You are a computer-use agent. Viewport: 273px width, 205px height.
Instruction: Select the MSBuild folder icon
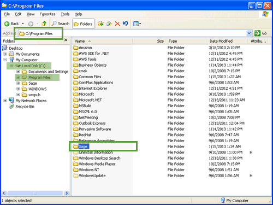pyautogui.click(x=75, y=106)
